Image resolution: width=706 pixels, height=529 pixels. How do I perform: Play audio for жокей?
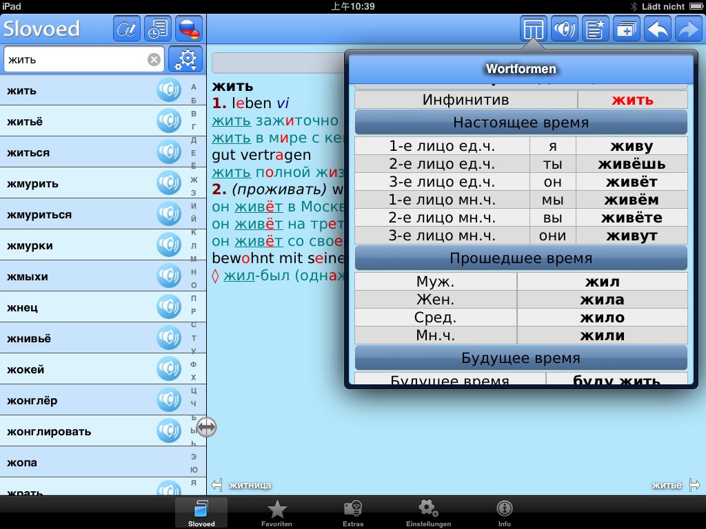[169, 369]
